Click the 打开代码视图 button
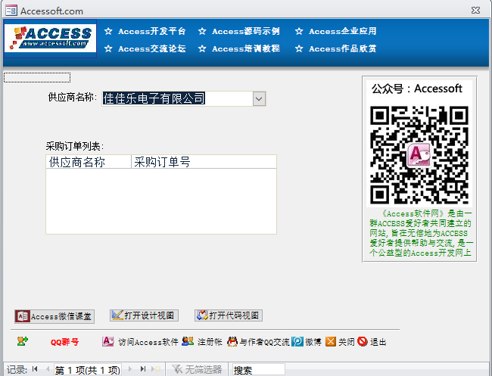The height and width of the screenshot is (376, 492). (x=229, y=315)
